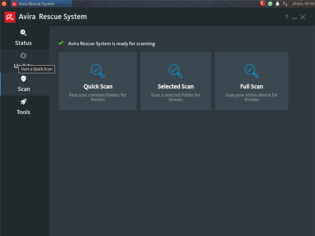Switch to Avira Rescue System taskbar entry
315x236 pixels.
[41, 4]
